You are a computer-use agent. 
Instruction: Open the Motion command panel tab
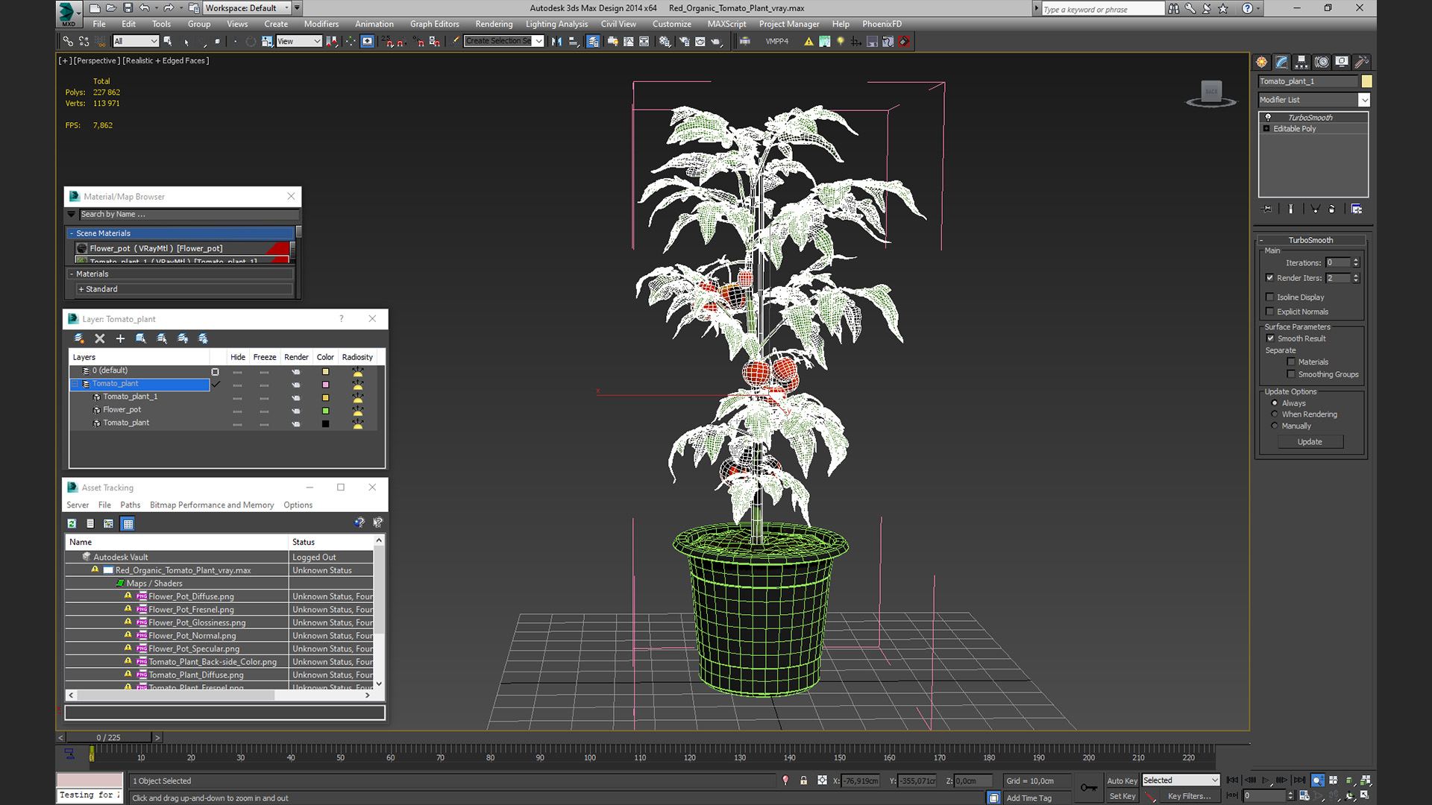(x=1322, y=62)
